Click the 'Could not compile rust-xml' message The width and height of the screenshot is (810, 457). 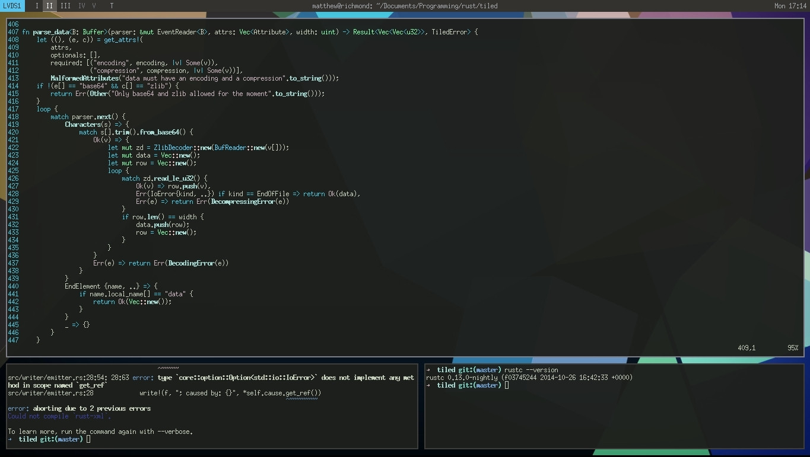[59, 416]
